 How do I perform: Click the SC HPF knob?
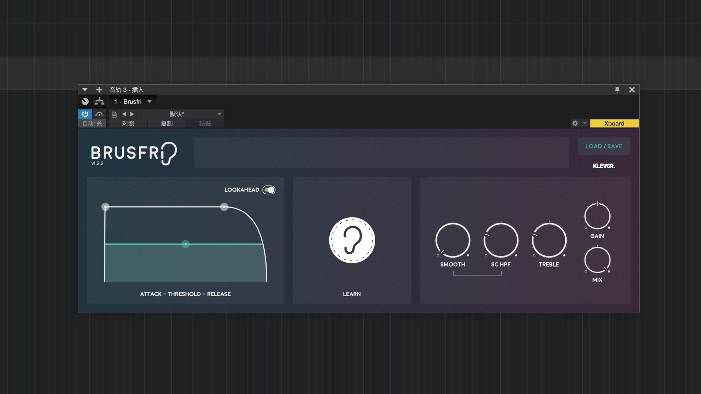click(501, 240)
